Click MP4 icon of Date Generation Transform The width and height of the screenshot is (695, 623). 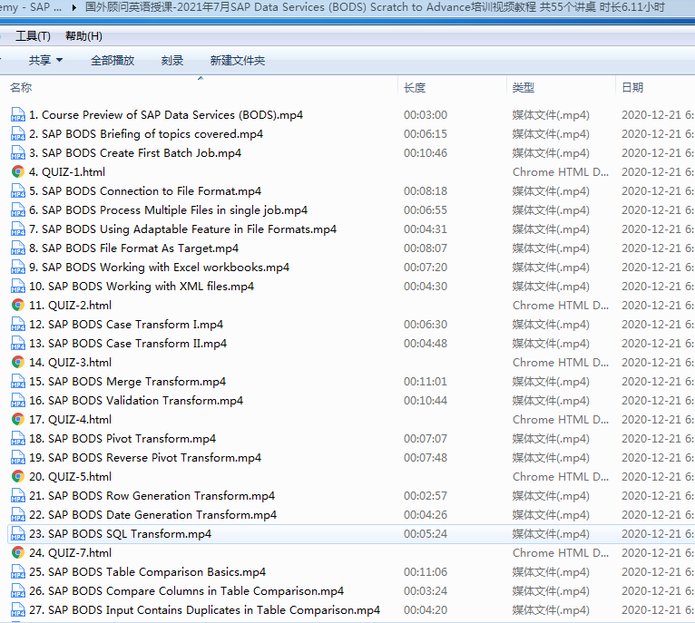pyautogui.click(x=18, y=515)
